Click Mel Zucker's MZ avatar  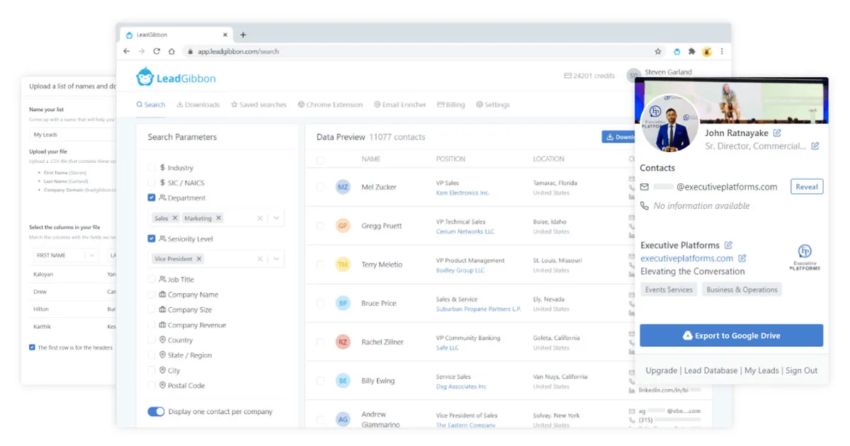click(x=343, y=188)
